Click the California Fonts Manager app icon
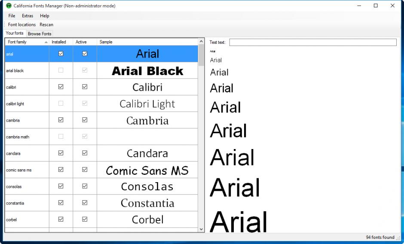This screenshot has width=404, height=244. pos(9,6)
